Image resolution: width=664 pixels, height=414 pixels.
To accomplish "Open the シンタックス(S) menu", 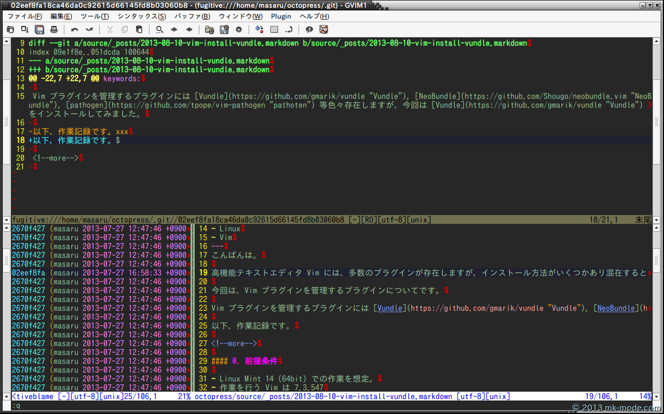I will (x=141, y=16).
